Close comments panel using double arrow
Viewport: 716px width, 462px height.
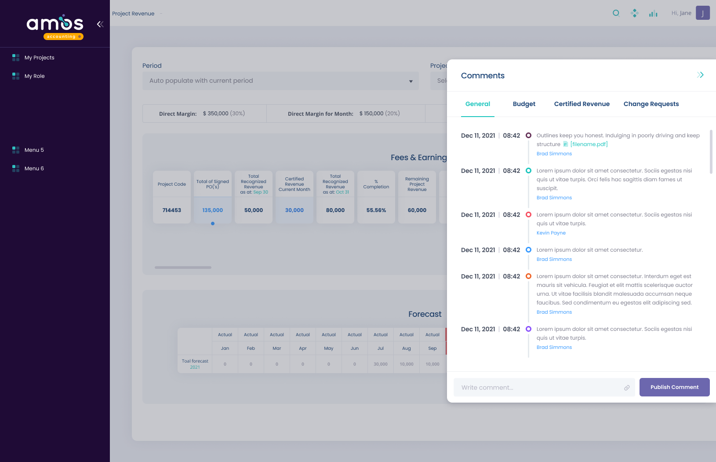tap(700, 75)
